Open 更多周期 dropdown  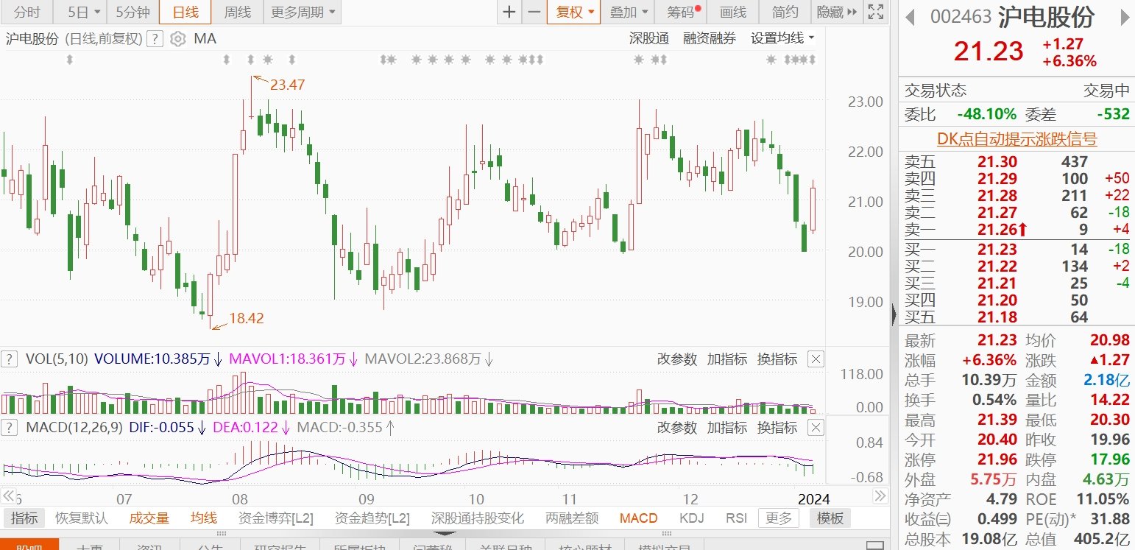click(303, 12)
